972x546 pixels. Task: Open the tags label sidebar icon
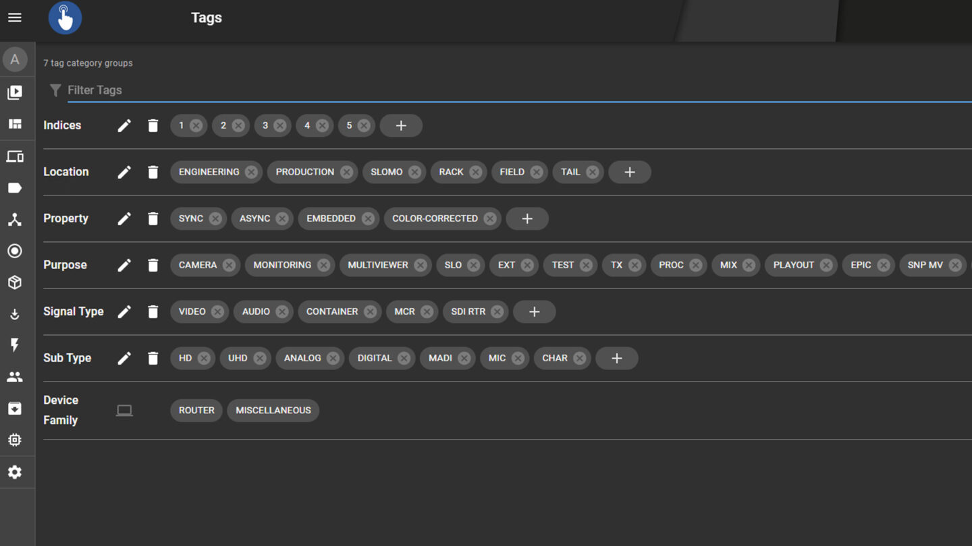pyautogui.click(x=15, y=188)
